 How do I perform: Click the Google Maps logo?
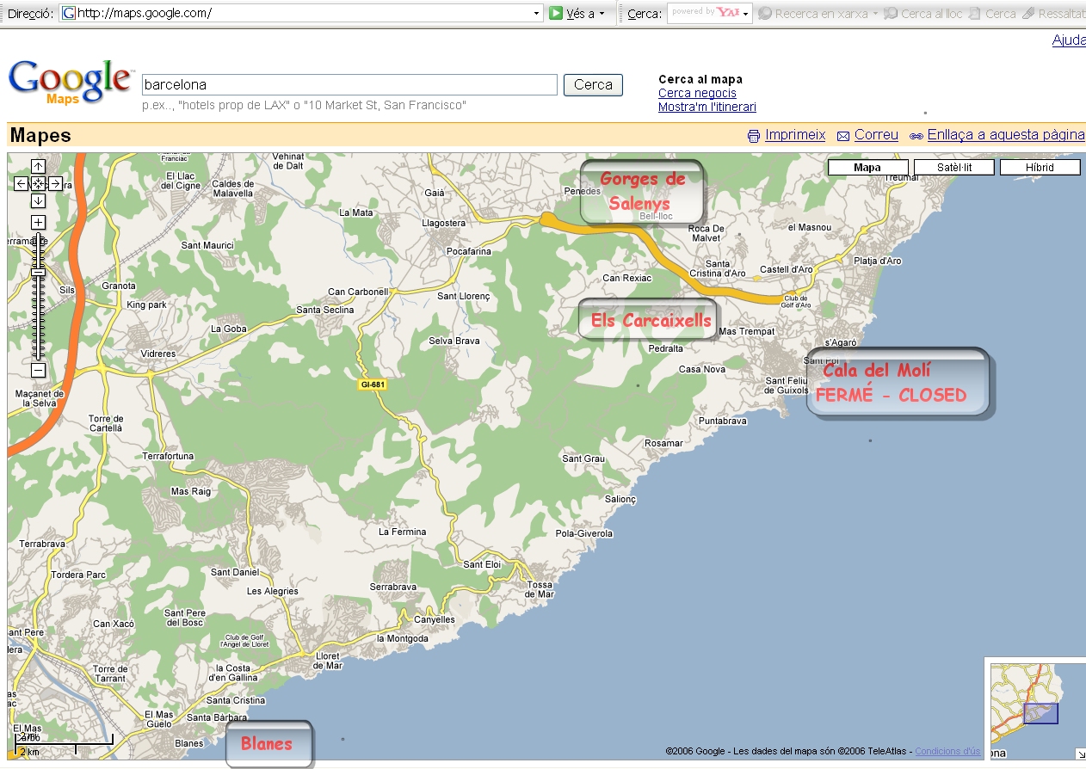[x=70, y=82]
